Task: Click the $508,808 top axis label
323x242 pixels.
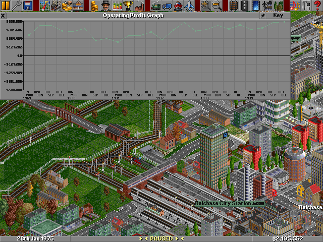Action: 14,21
